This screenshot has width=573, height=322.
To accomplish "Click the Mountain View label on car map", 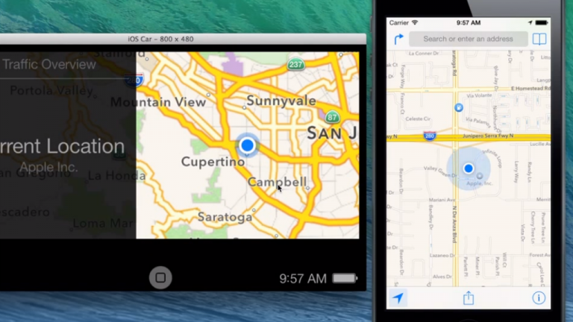I will pyautogui.click(x=158, y=102).
